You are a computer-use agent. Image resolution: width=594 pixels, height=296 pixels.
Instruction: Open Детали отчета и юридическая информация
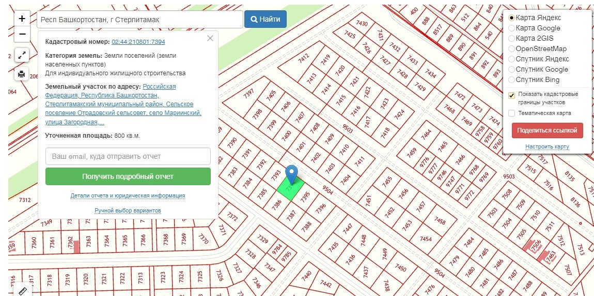[128, 196]
